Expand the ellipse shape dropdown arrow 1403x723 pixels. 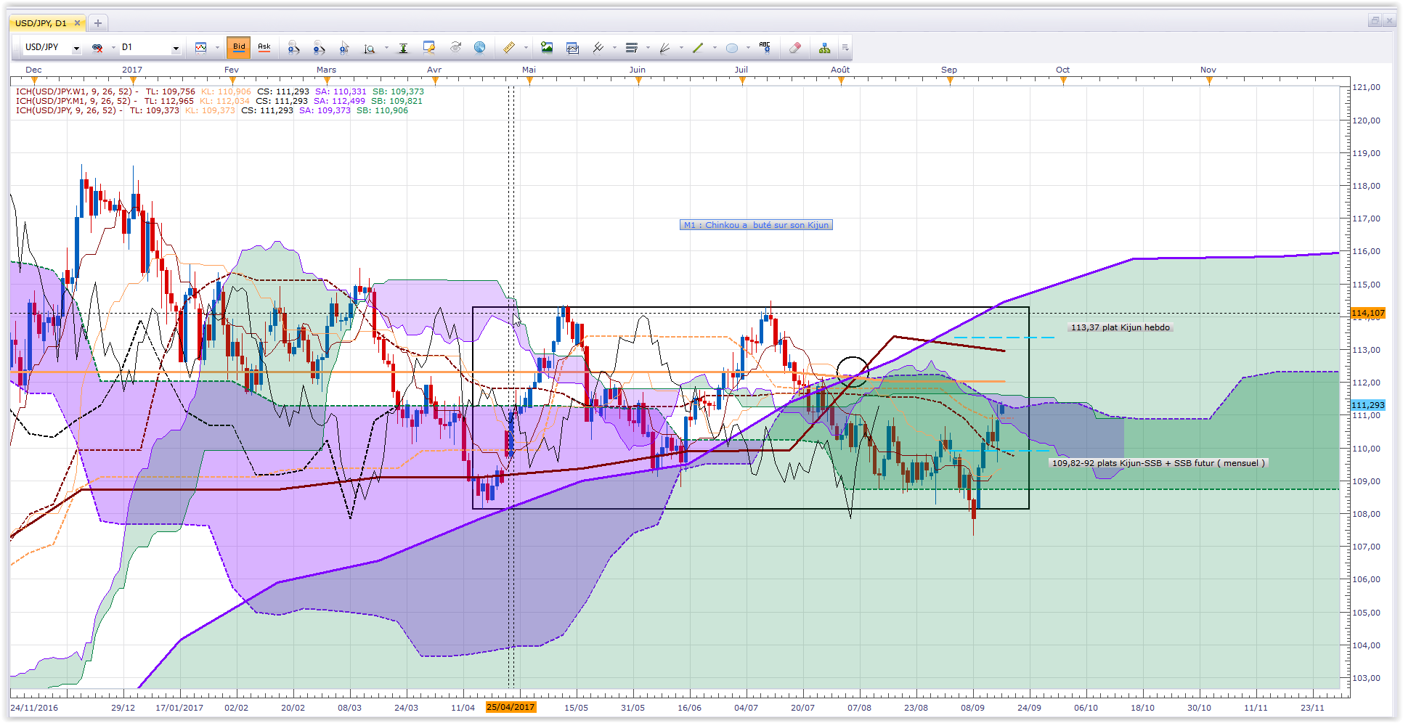[x=748, y=48]
